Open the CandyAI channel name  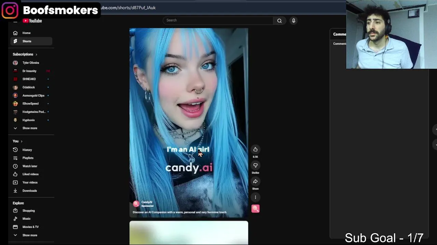pos(147,202)
